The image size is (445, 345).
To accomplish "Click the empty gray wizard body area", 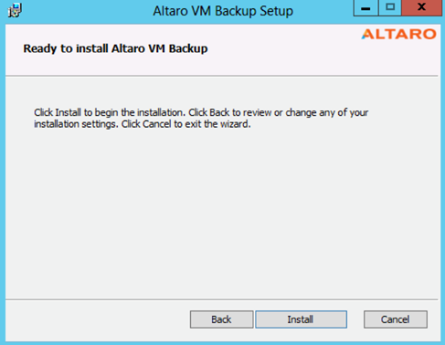I will (x=222, y=213).
